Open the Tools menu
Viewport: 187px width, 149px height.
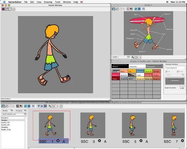click(x=58, y=2)
